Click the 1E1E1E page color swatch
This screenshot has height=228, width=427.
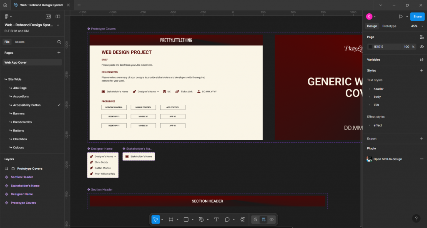click(x=370, y=47)
